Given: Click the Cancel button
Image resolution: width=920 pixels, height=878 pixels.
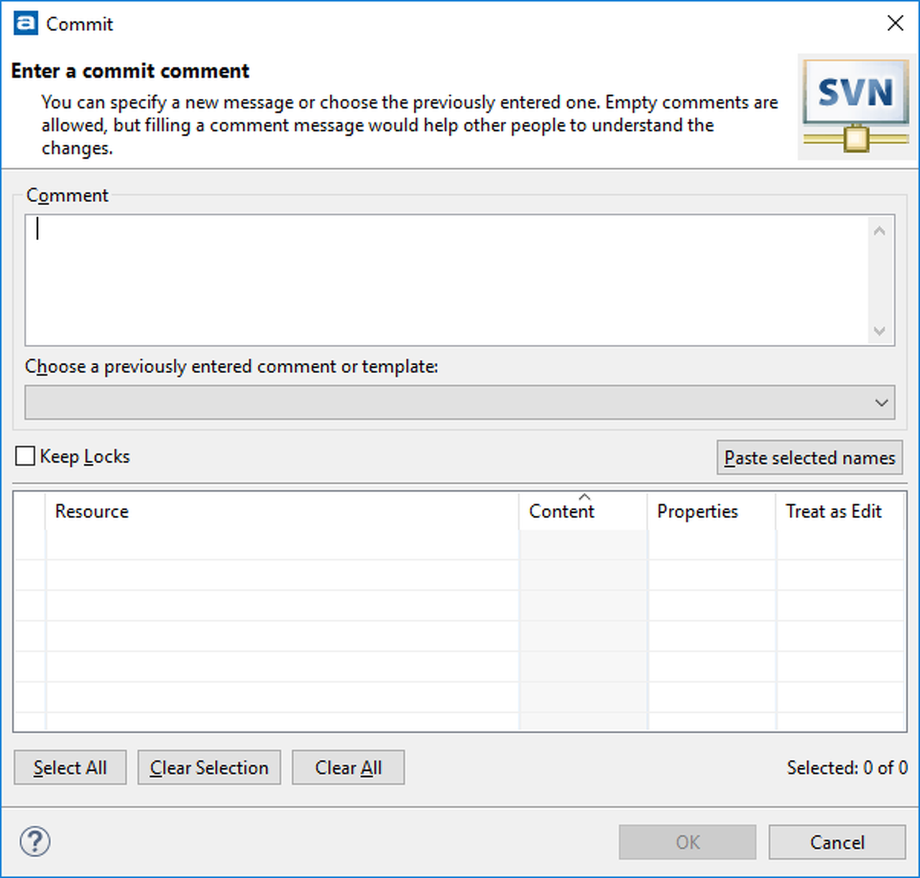Looking at the screenshot, I should pos(837,842).
